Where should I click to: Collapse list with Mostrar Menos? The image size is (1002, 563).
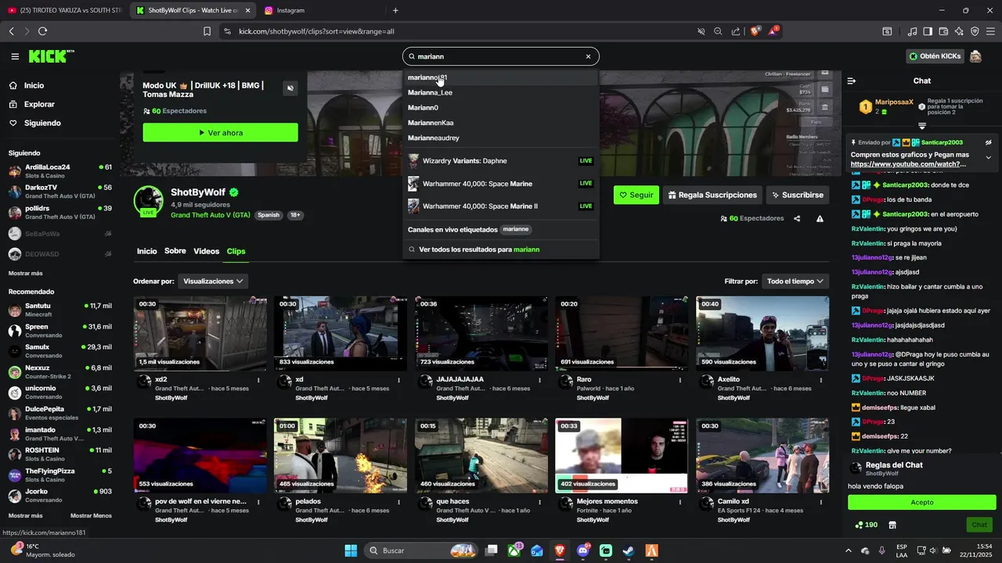pyautogui.click(x=91, y=515)
